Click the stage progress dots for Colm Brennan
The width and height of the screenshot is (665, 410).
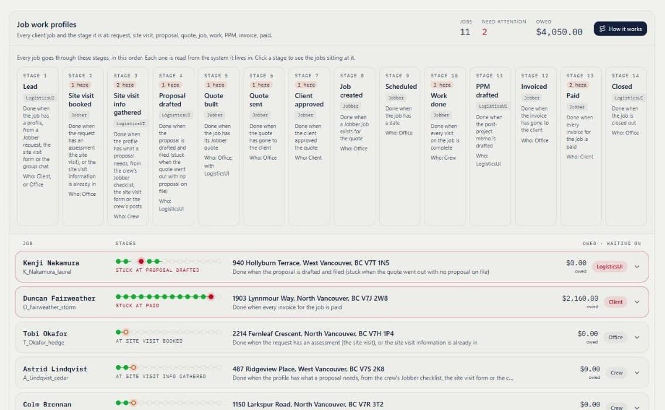point(169,403)
